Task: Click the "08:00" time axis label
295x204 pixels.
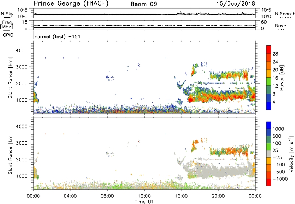Action: coord(107,196)
